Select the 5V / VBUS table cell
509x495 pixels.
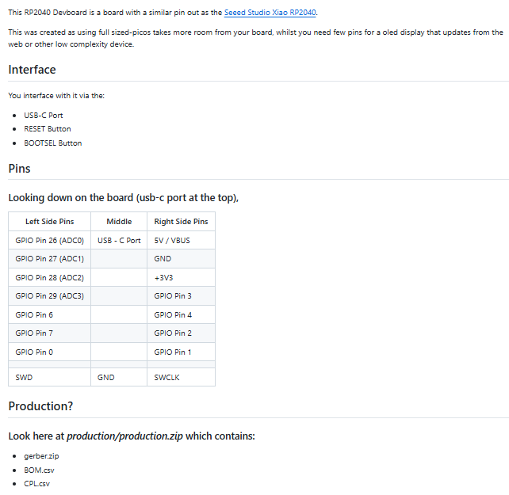click(172, 240)
